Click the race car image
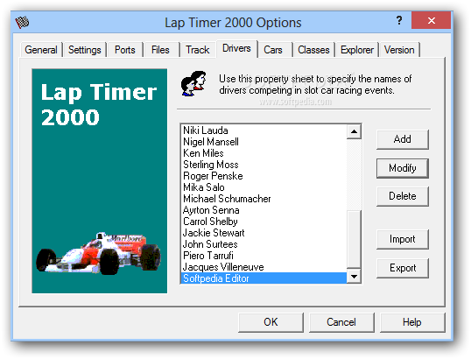Viewport: 471px width, 359px height. [99, 253]
